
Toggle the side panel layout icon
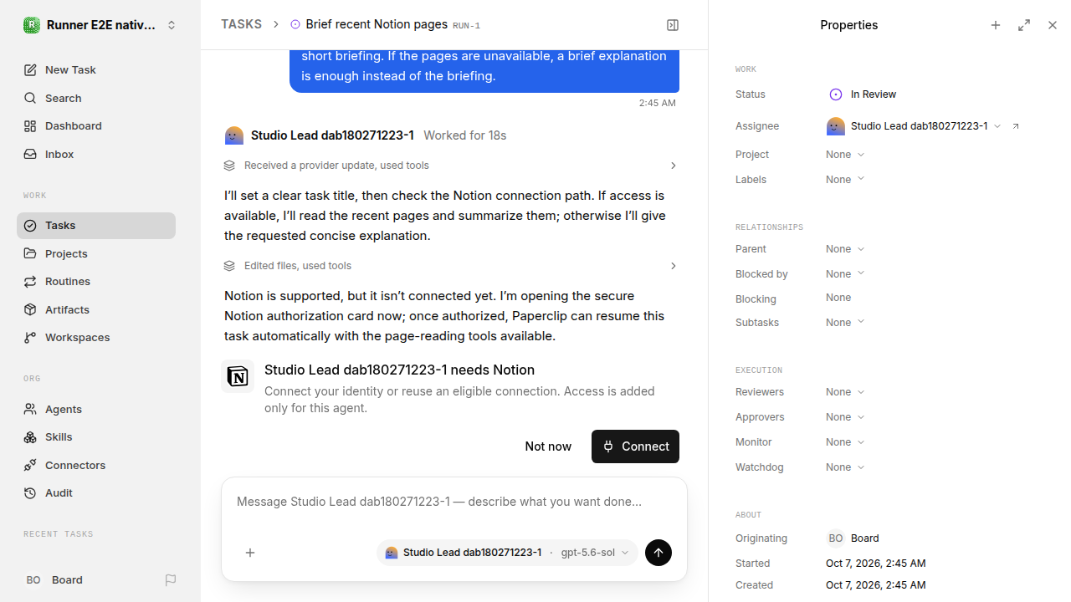(x=673, y=25)
